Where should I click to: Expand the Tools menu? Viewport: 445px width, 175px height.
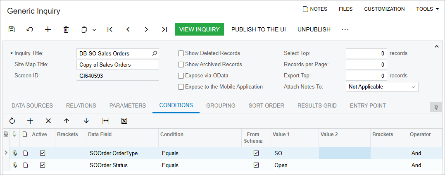pyautogui.click(x=427, y=9)
